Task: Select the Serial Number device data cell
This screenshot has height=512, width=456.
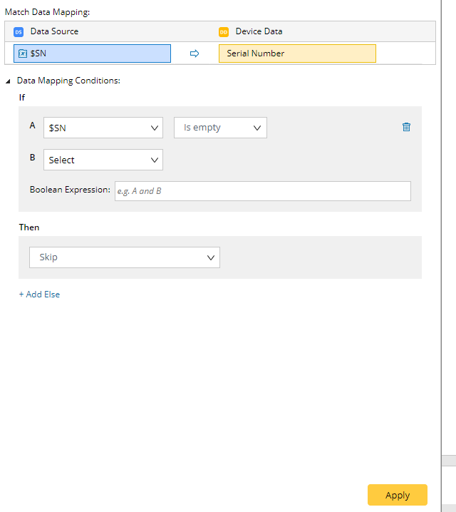Action: click(296, 53)
